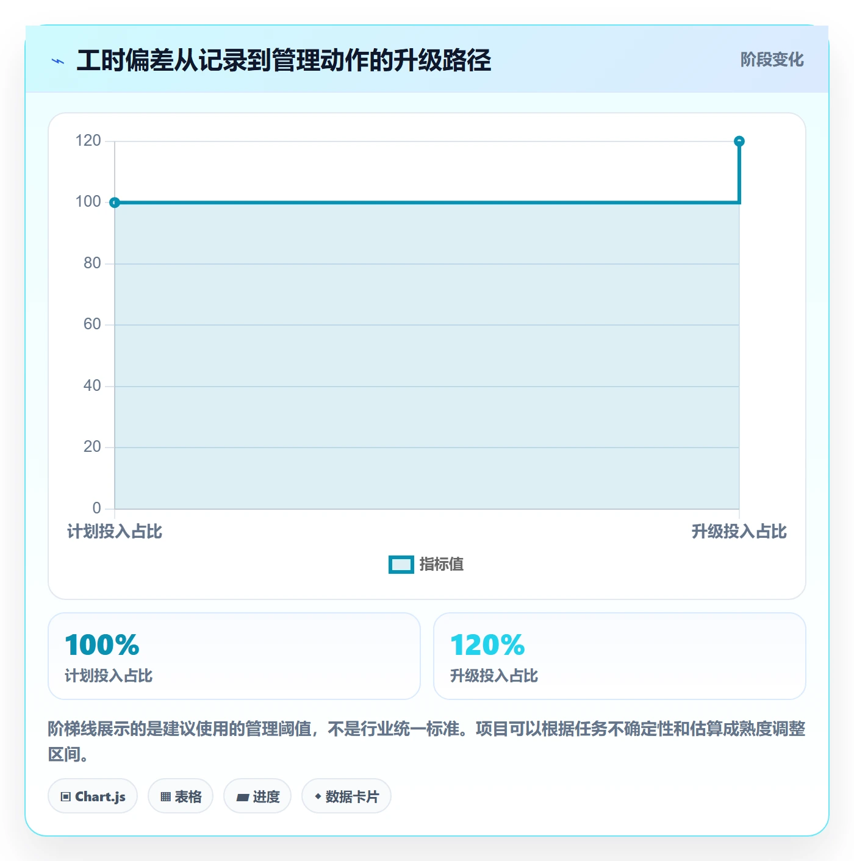Click the chart data point at value 100

pos(115,202)
